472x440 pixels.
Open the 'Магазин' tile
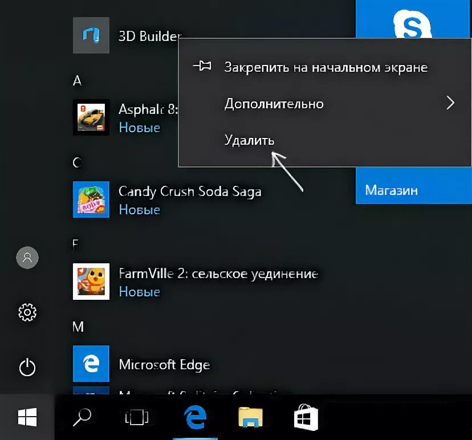click(414, 186)
